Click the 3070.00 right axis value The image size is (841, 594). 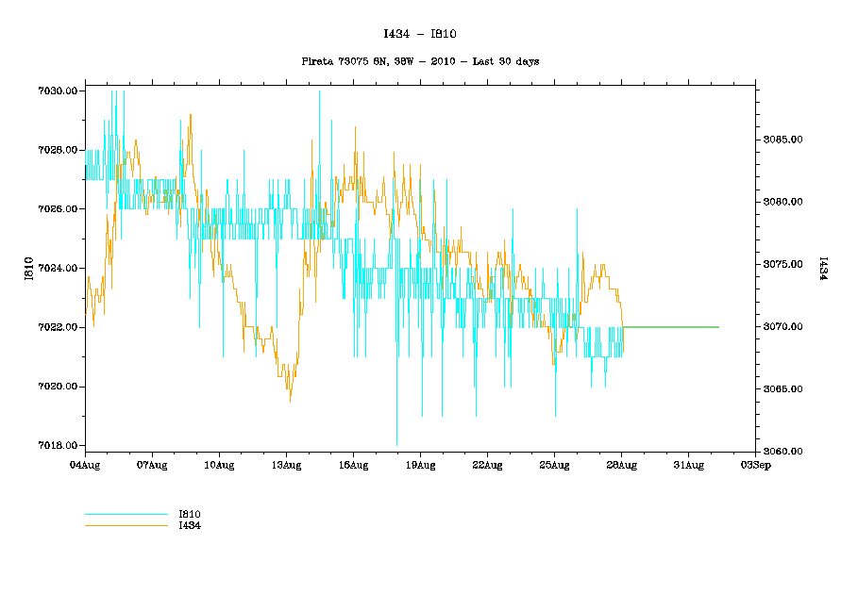pos(782,327)
